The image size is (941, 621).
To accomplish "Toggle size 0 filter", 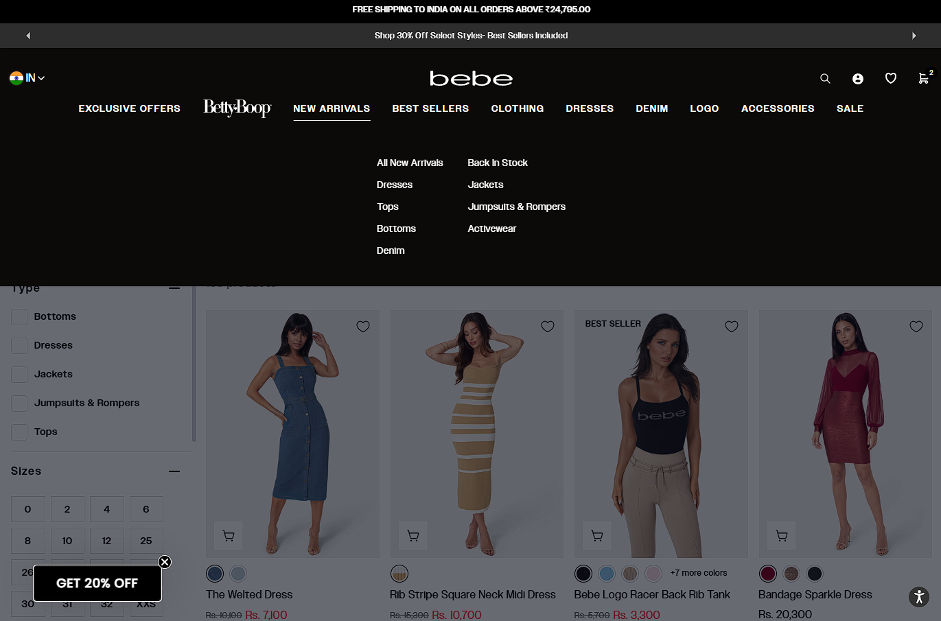I will (x=28, y=509).
